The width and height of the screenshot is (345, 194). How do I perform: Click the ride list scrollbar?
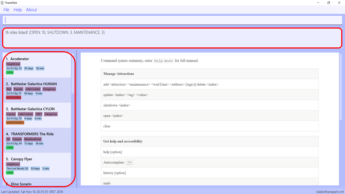73,74
